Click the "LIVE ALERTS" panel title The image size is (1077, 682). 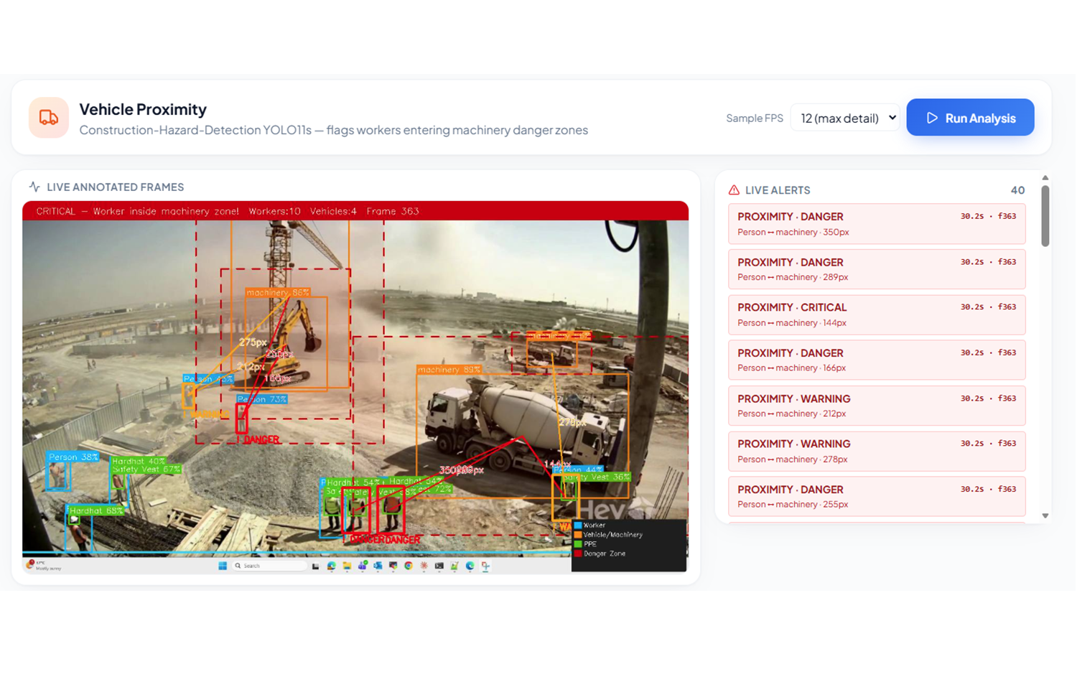(x=778, y=190)
